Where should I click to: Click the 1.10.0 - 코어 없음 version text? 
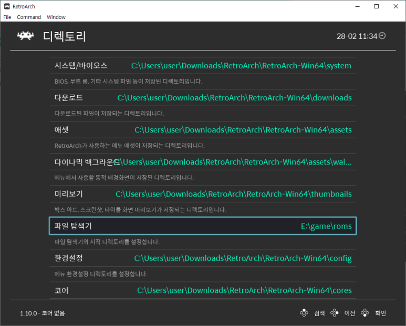tap(42, 313)
